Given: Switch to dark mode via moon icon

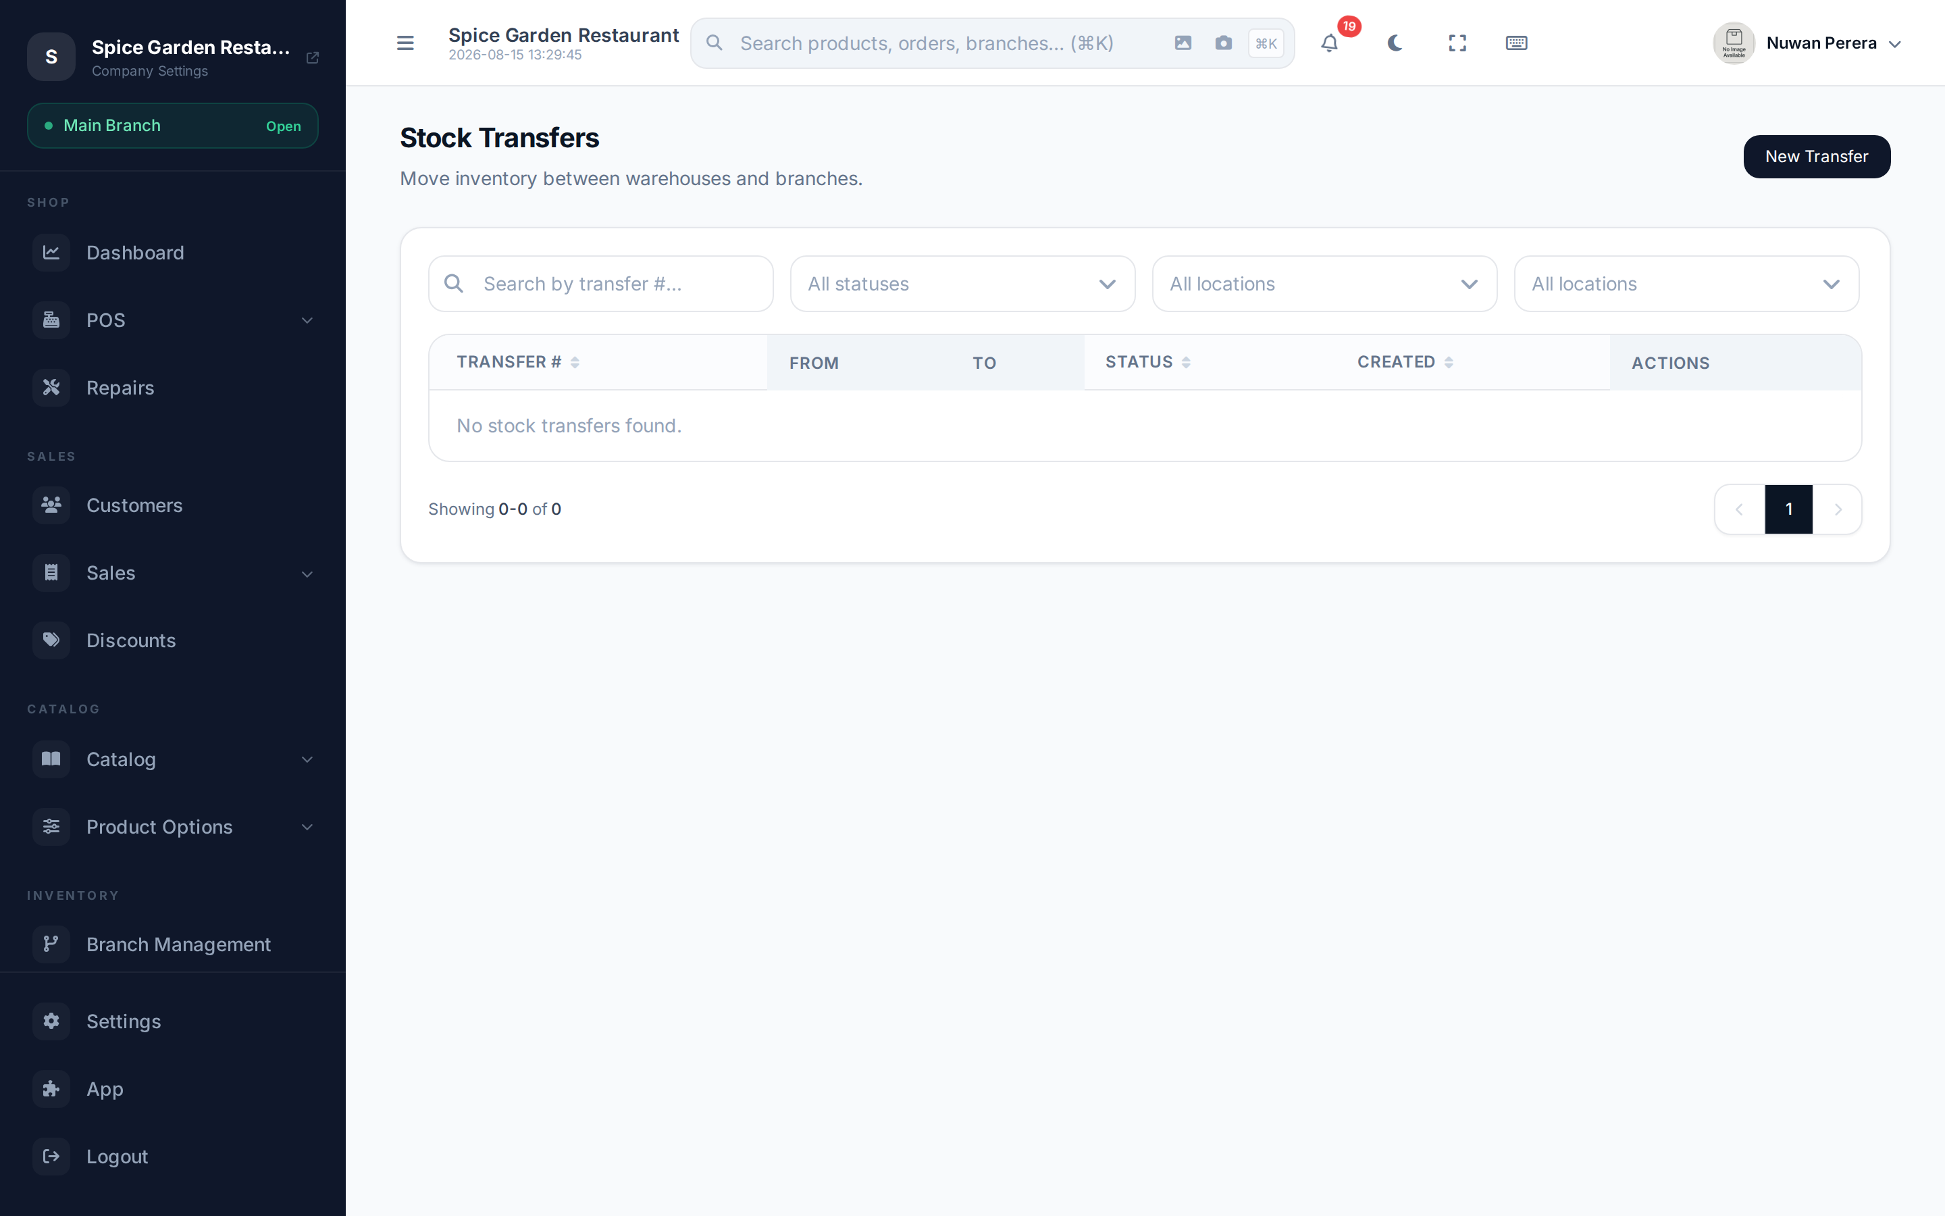Looking at the screenshot, I should (x=1395, y=43).
